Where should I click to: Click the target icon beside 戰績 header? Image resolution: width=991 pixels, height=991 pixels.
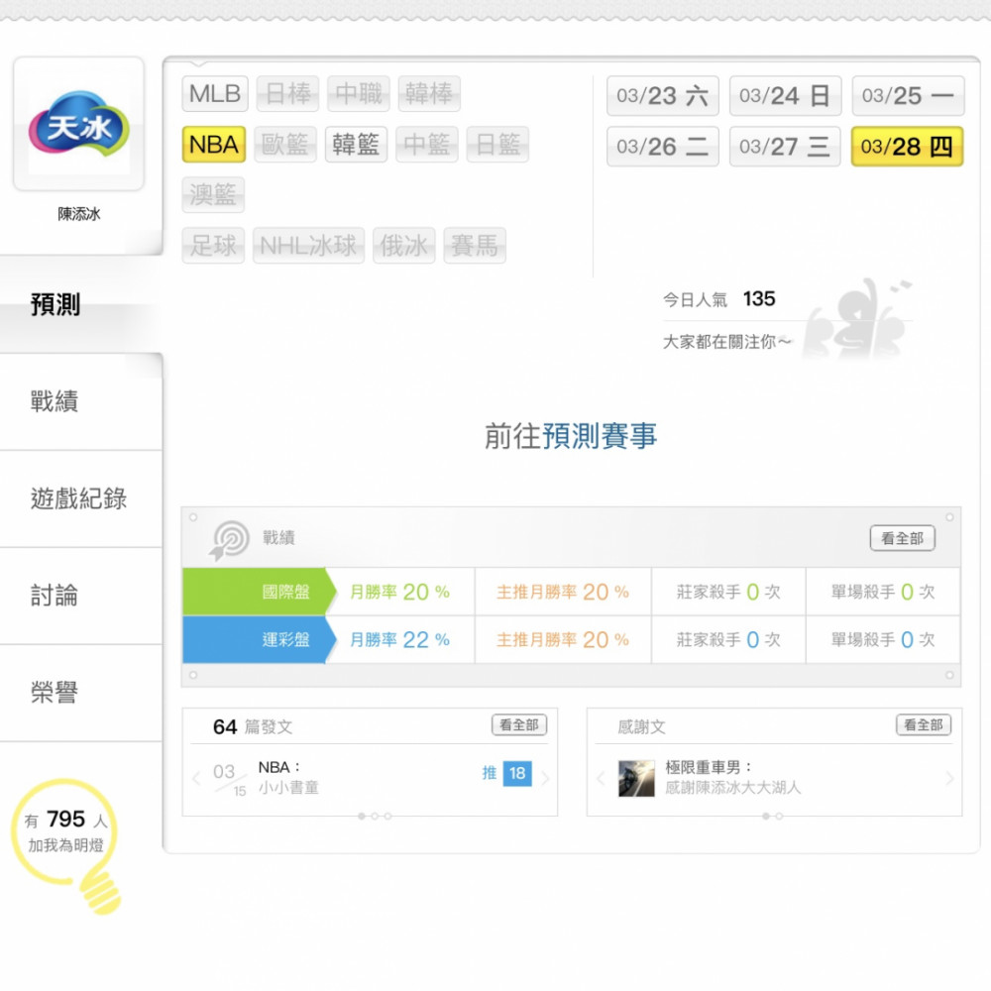pyautogui.click(x=230, y=540)
